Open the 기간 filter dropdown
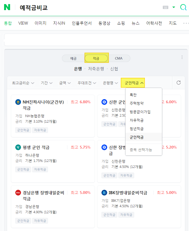Image resolution: width=189 pixels, height=231 pixels. click(x=47, y=83)
